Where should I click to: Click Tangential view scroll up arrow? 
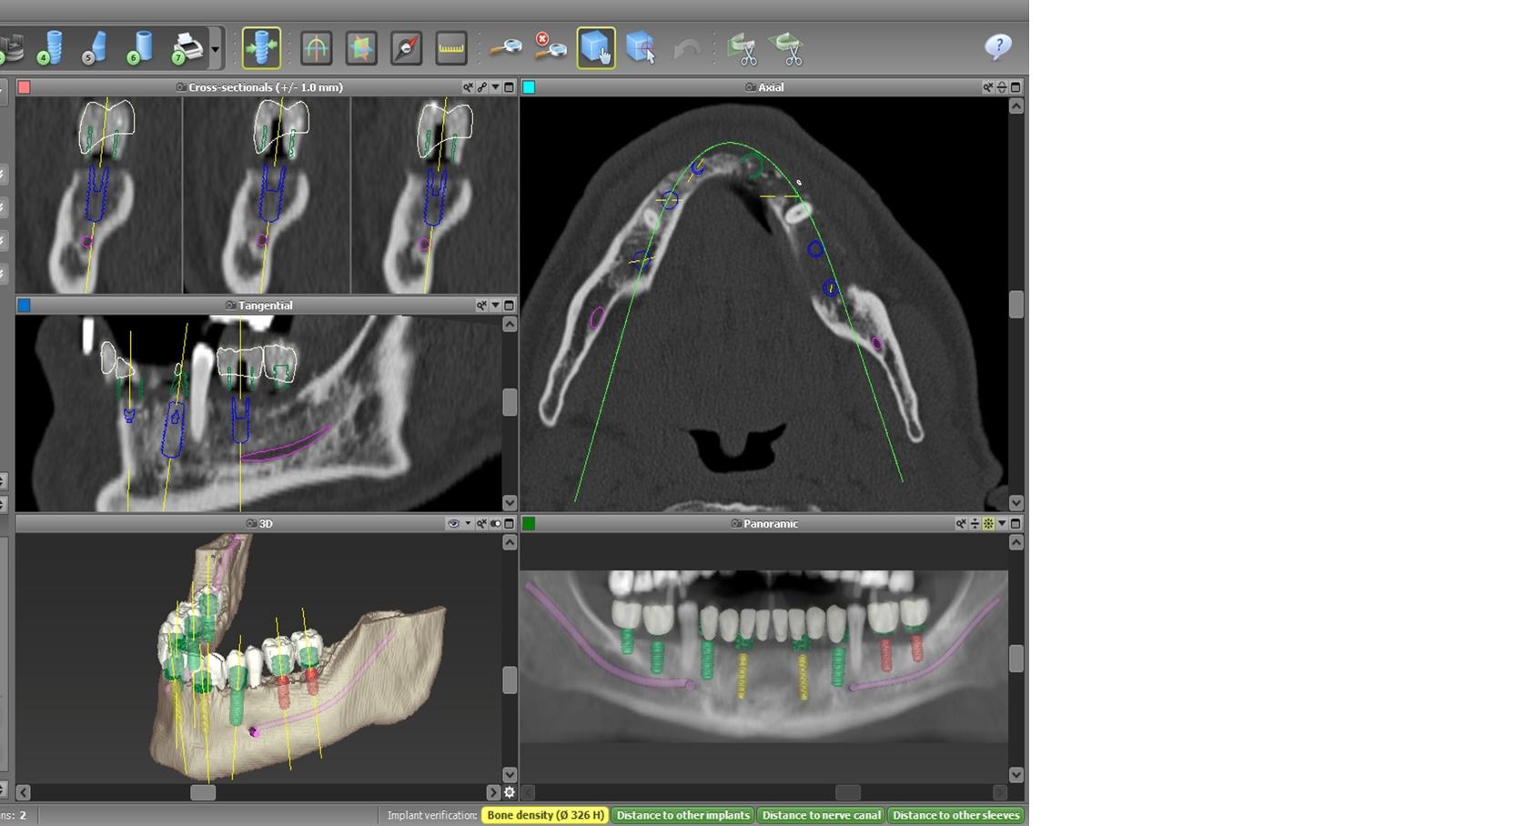click(x=510, y=325)
